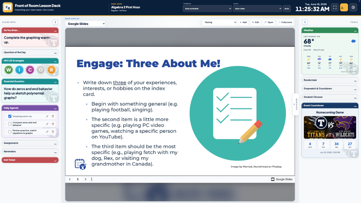
Task: Open the Auto class dropdown
Action: point(257,9)
